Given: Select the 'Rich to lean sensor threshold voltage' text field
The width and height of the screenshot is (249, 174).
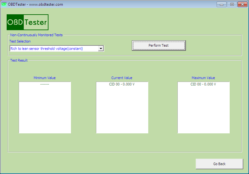Looking at the screenshot, I should point(54,49).
